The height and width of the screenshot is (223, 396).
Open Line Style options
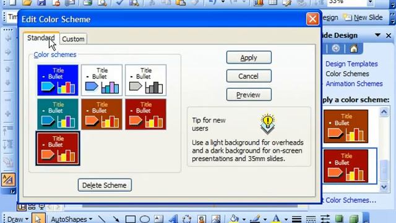point(296,219)
